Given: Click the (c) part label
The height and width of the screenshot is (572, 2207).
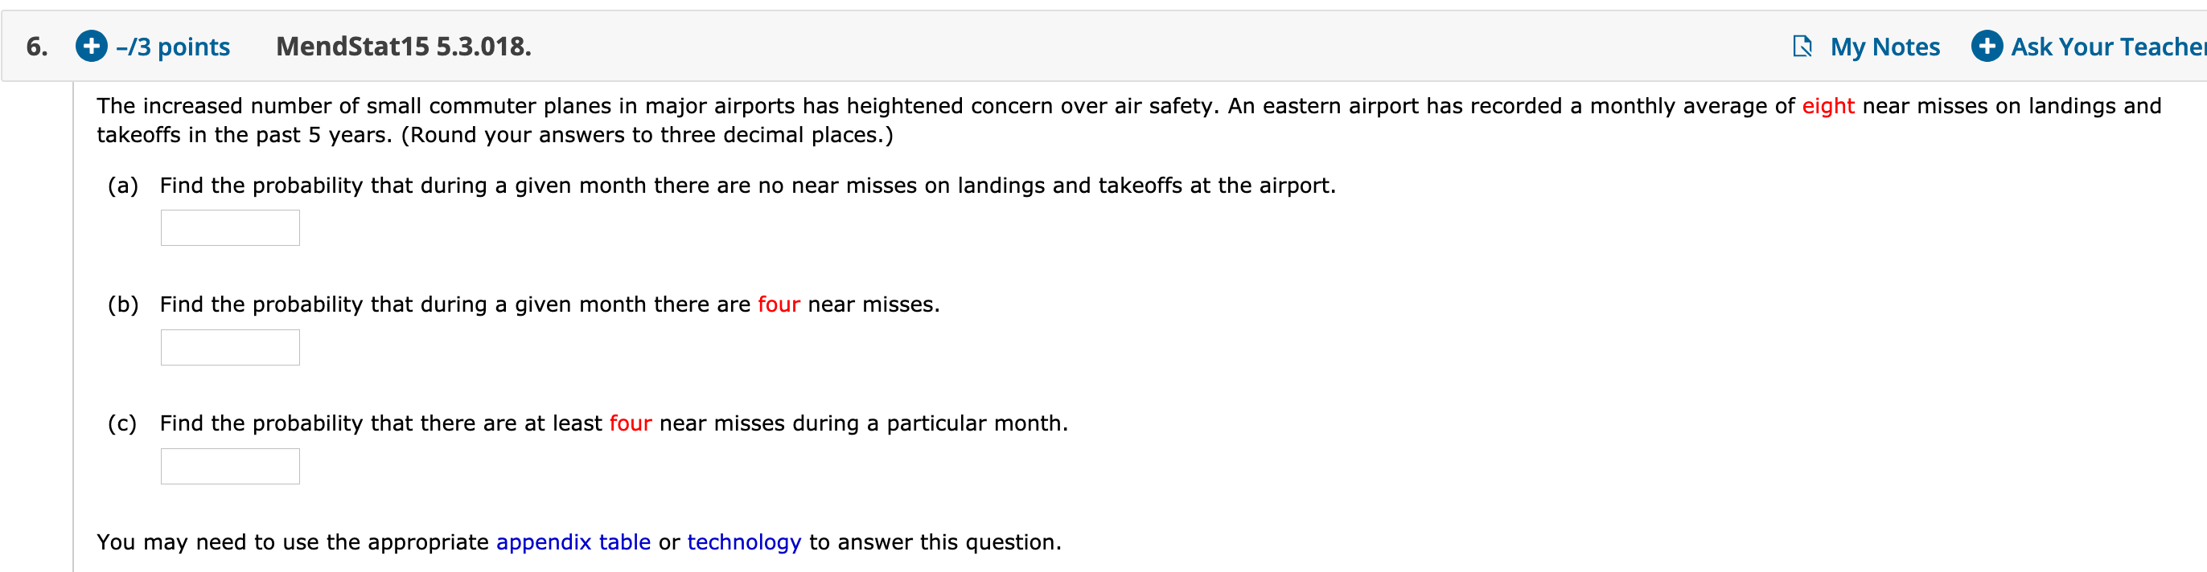Looking at the screenshot, I should (122, 424).
